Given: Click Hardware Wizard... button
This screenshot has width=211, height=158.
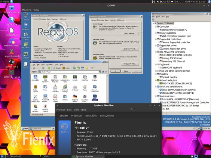Looking at the screenshot, I should tap(130, 49).
